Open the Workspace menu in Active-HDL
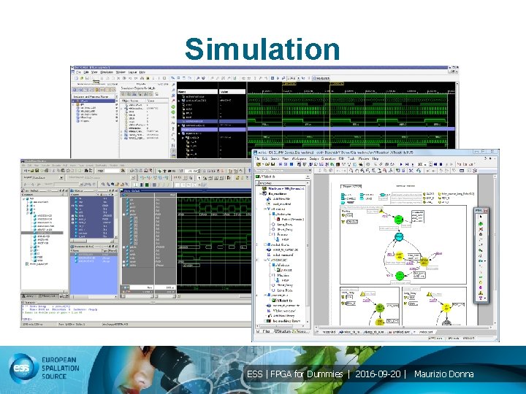 click(299, 158)
